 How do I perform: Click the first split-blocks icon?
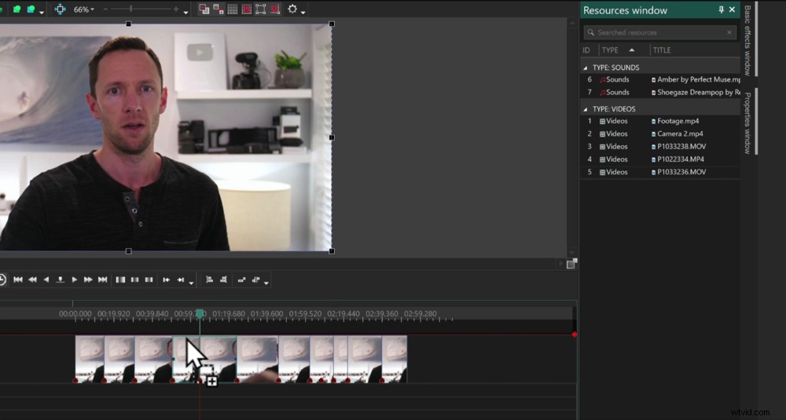(x=120, y=279)
